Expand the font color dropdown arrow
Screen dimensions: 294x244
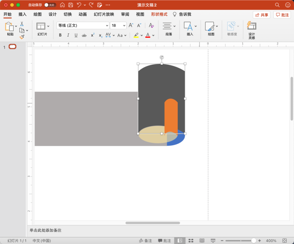tap(153, 35)
